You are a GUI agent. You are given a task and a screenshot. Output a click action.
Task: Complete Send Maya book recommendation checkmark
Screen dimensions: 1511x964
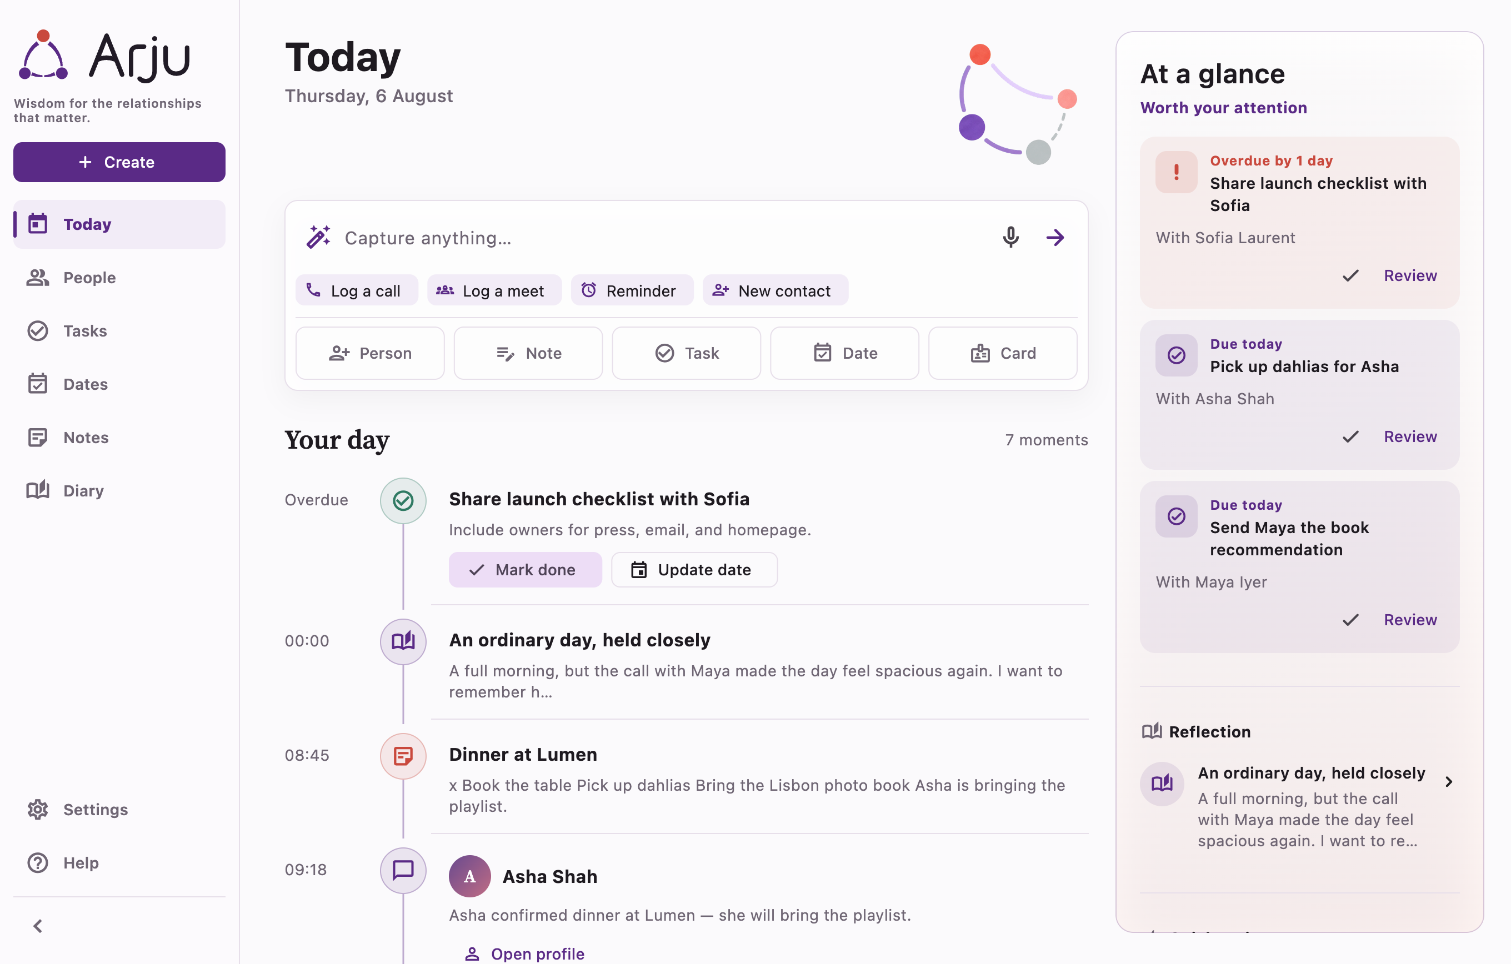(1350, 620)
